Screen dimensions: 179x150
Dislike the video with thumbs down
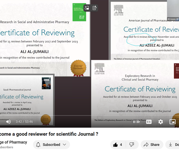coord(132,145)
